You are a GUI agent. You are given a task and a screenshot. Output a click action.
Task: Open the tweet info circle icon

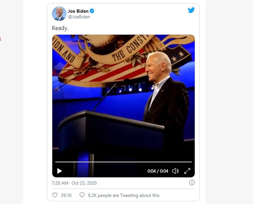(192, 183)
